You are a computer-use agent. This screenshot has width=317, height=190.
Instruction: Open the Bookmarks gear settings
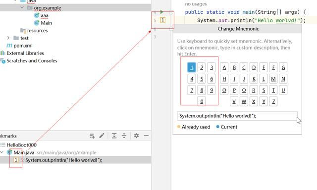click(x=136, y=136)
